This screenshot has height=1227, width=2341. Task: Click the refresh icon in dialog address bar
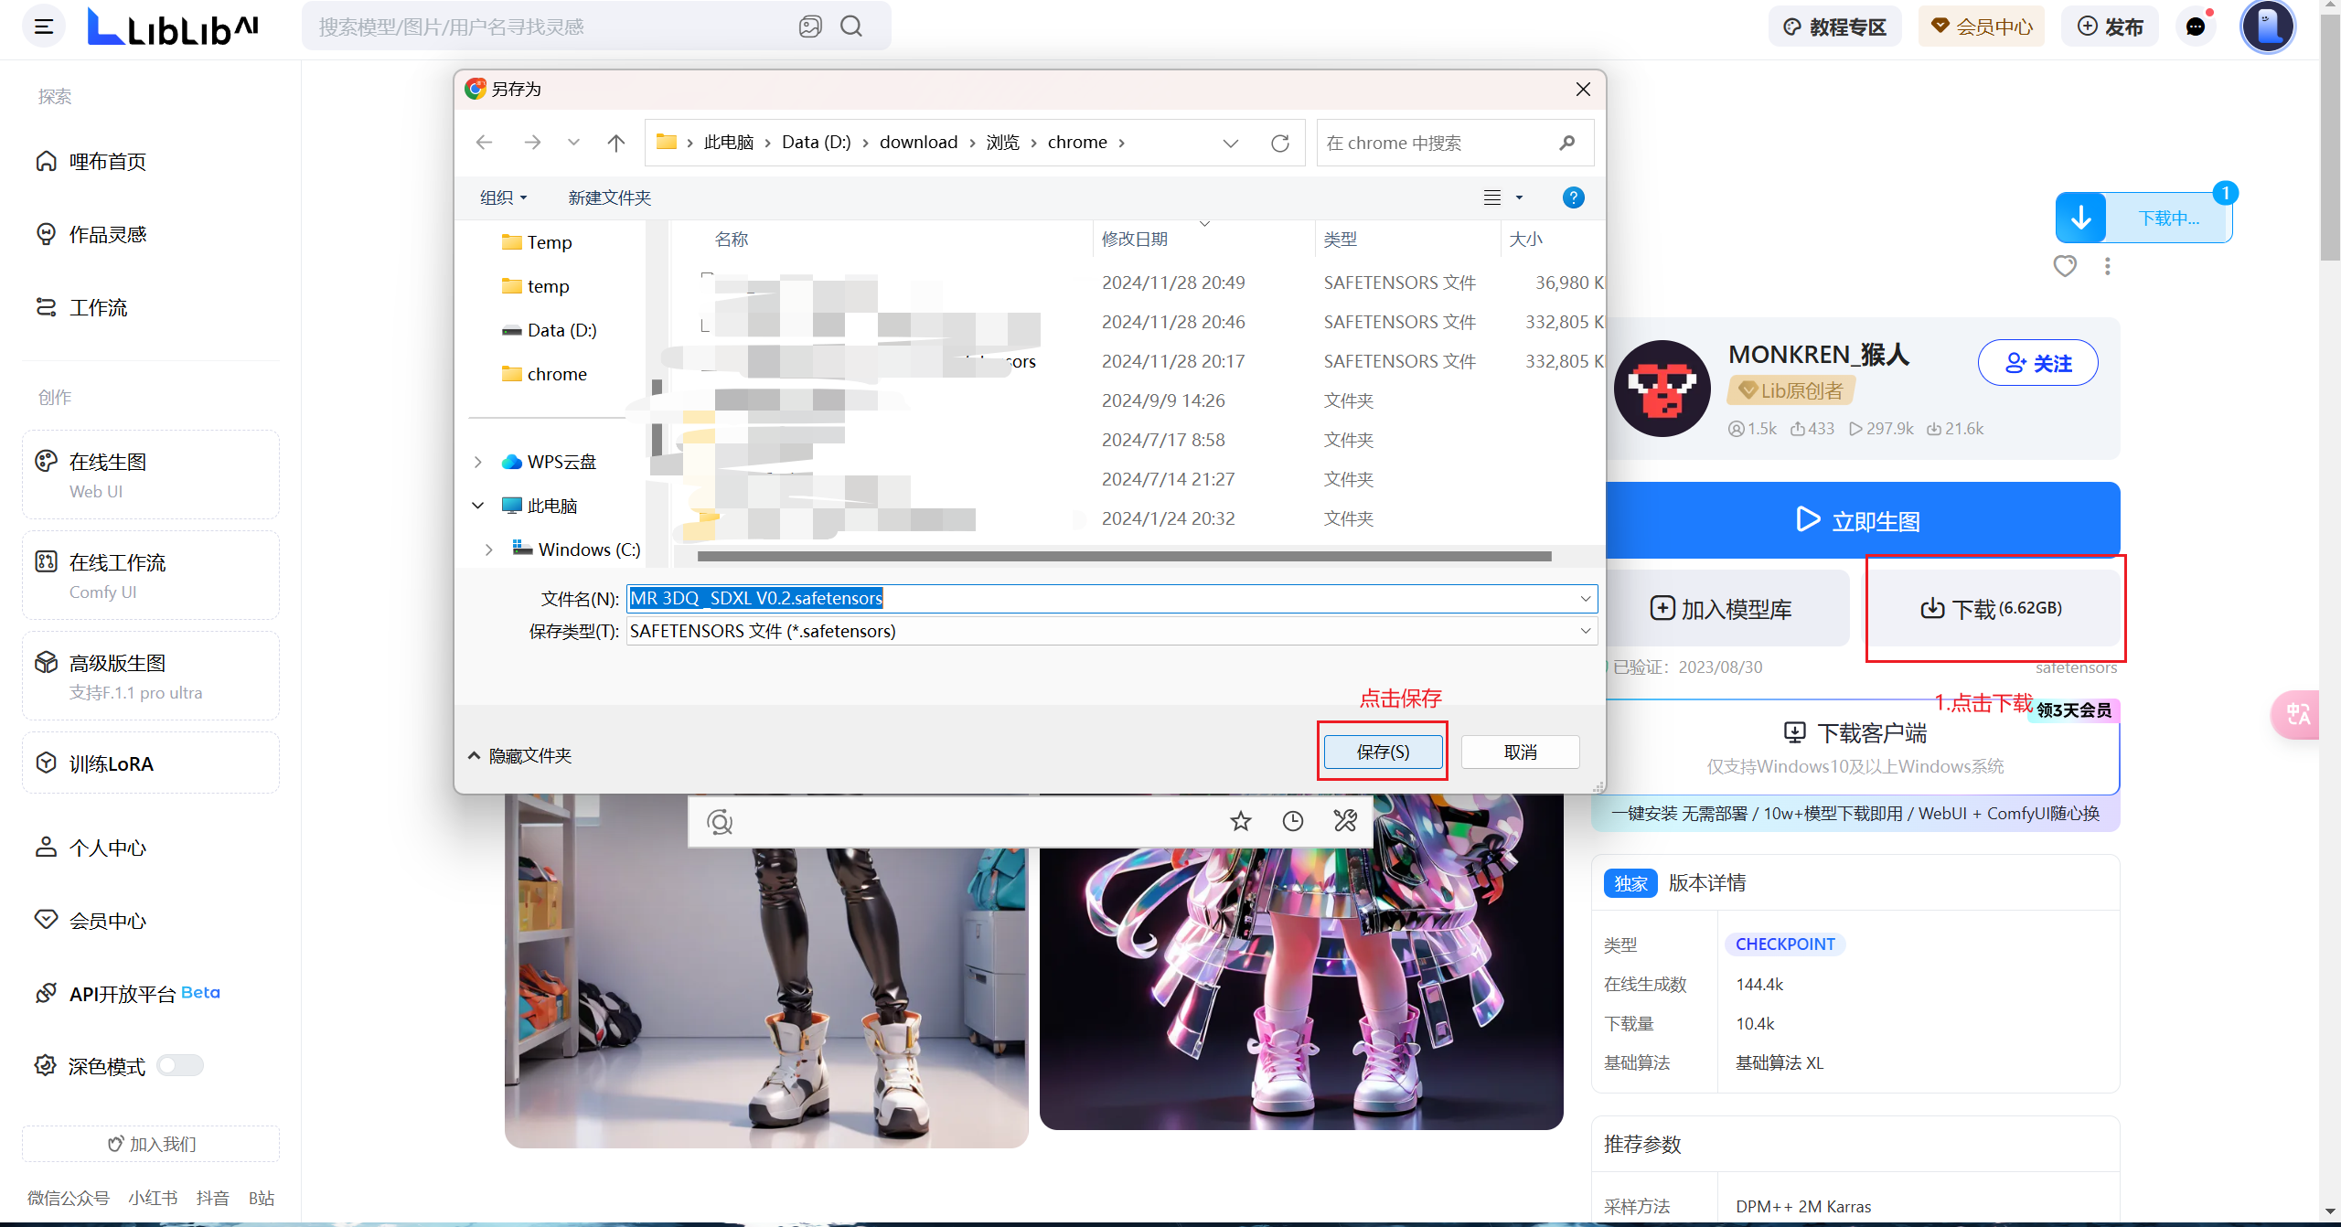point(1280,143)
